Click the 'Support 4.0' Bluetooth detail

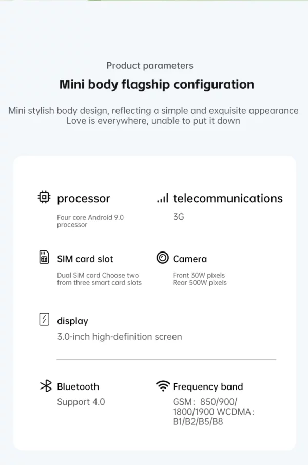pyautogui.click(x=81, y=402)
